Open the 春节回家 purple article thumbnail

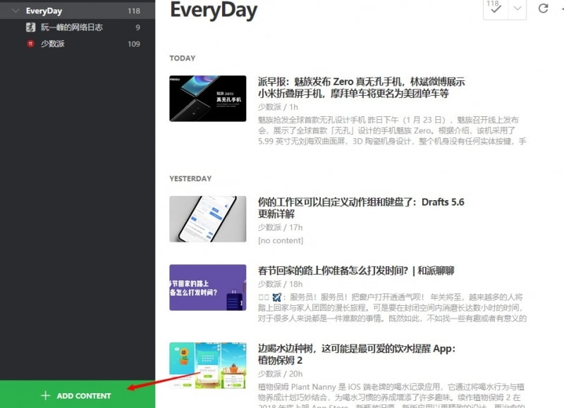[207, 288]
